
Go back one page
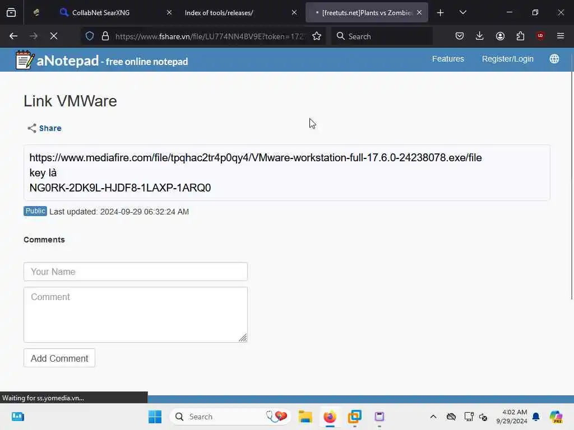(13, 36)
